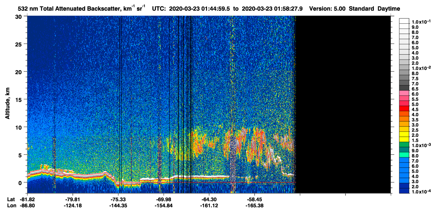This screenshot has height=222, width=434.
Task: Click the longitude value '-86.80'
Action: pos(27,206)
